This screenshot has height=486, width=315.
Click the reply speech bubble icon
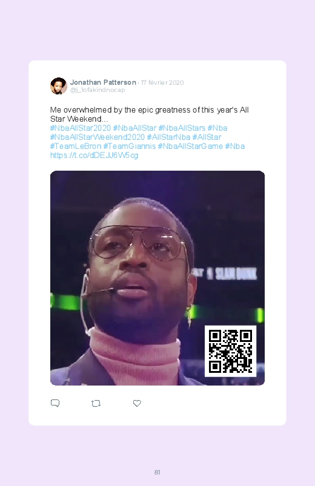(x=55, y=403)
